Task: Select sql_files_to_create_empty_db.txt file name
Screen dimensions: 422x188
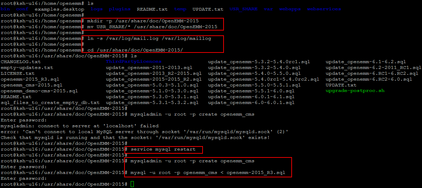Action: [x=50, y=103]
